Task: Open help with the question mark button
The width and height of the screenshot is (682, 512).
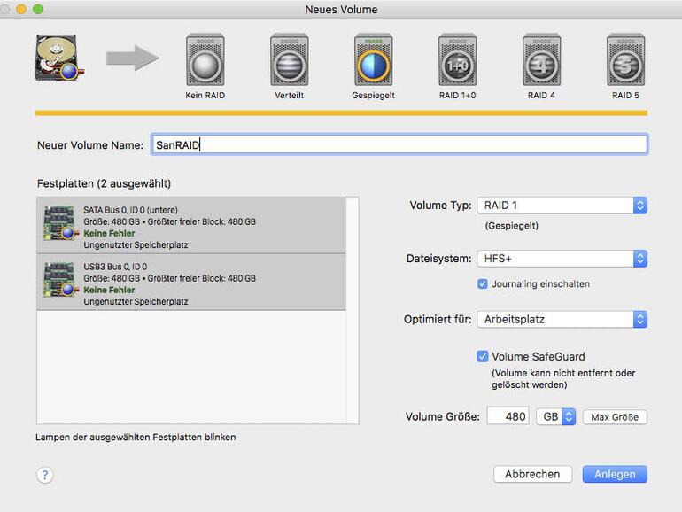Action: tap(45, 475)
